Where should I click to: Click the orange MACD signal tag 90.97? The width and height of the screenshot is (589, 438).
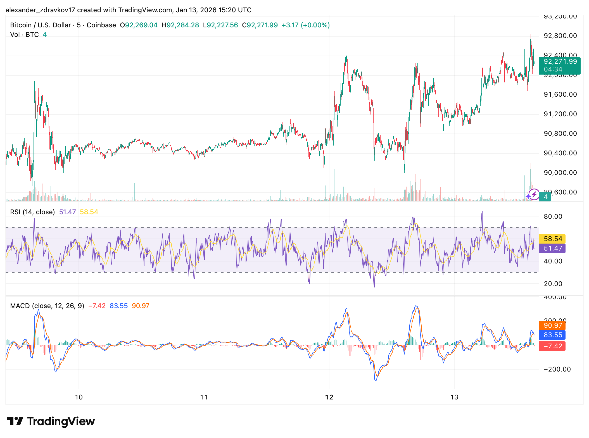pyautogui.click(x=552, y=325)
